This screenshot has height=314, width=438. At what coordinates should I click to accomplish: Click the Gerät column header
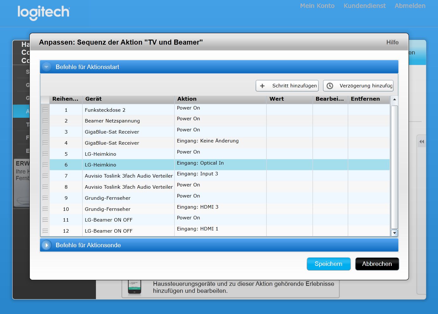coord(93,99)
